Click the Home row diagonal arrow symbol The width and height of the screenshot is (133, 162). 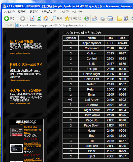tap(71, 130)
